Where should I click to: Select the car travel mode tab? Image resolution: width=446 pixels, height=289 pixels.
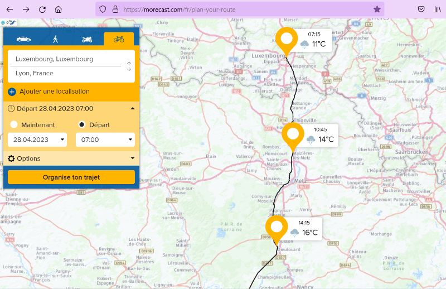[23, 39]
